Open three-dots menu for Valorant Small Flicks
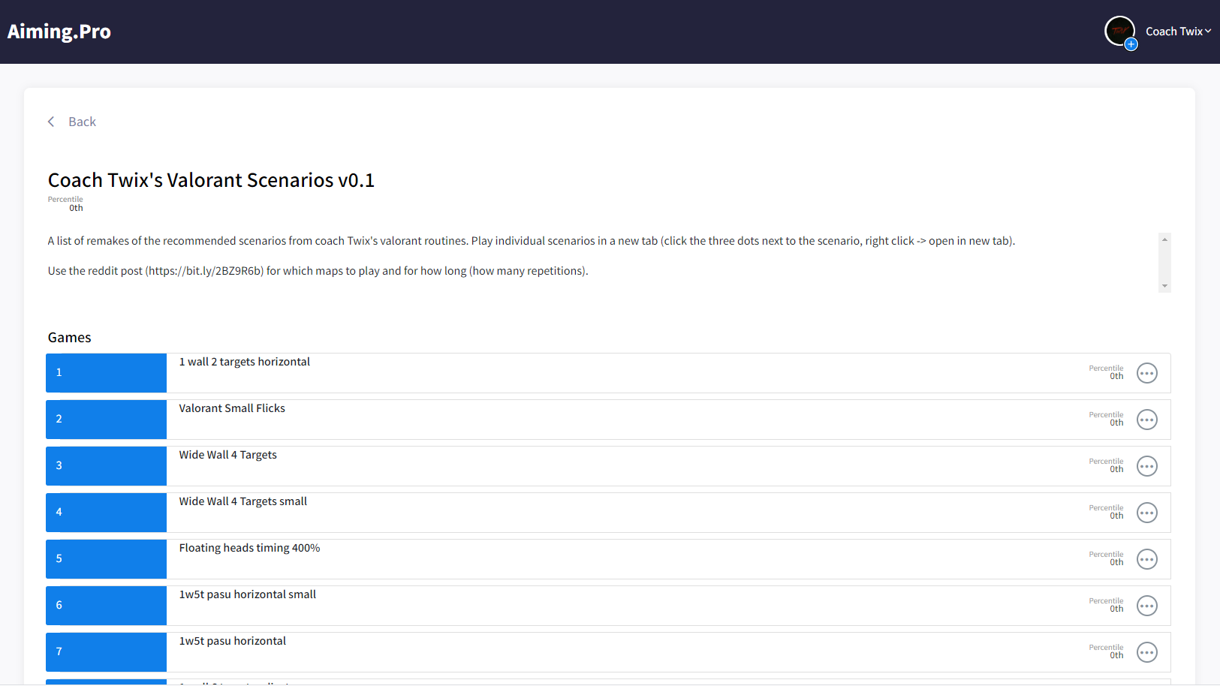The width and height of the screenshot is (1220, 686). pyautogui.click(x=1146, y=420)
